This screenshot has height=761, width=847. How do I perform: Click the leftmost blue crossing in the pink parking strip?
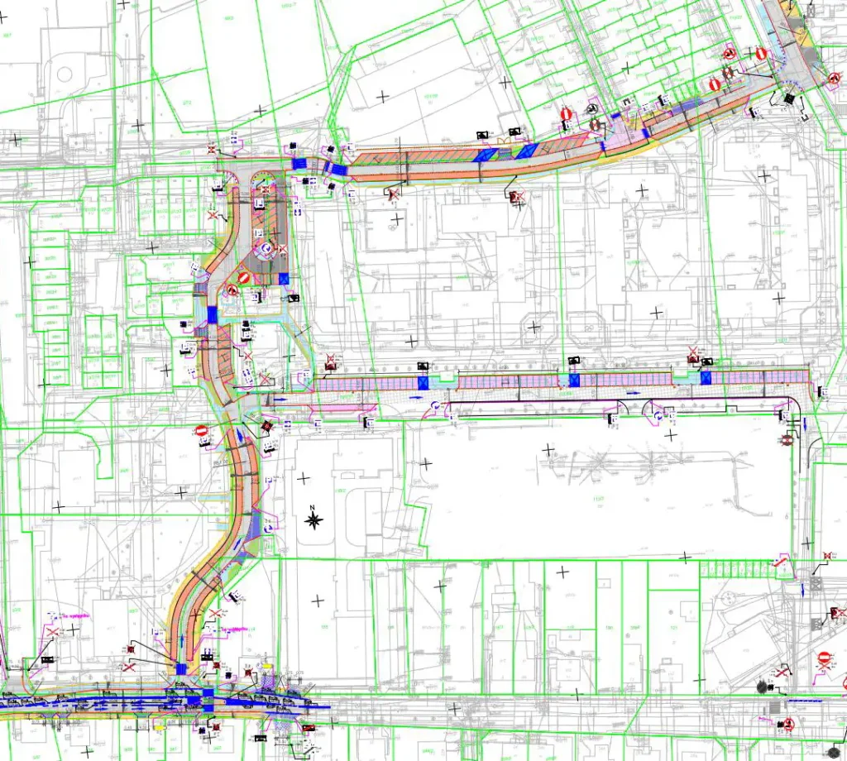point(423,384)
